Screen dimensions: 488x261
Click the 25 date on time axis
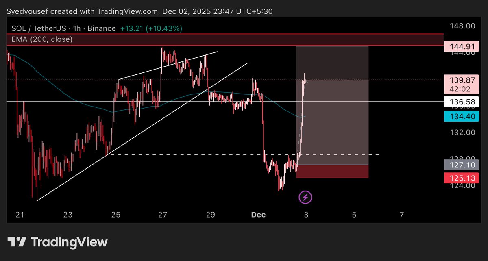(115, 214)
